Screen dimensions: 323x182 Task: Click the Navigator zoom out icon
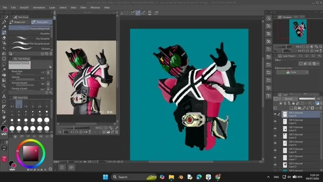pos(304,47)
